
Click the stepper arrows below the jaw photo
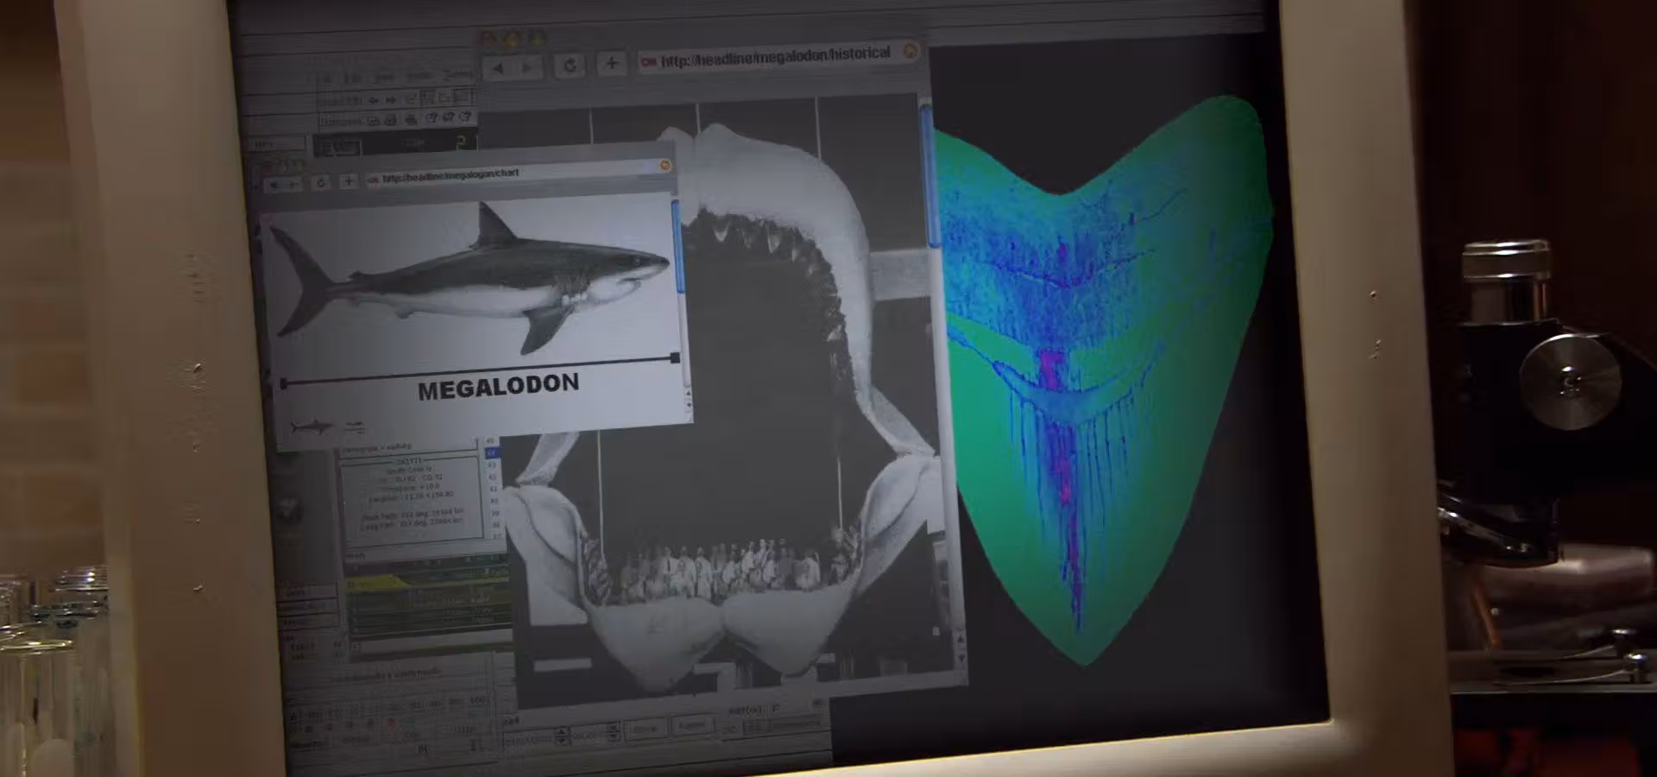[x=563, y=736]
